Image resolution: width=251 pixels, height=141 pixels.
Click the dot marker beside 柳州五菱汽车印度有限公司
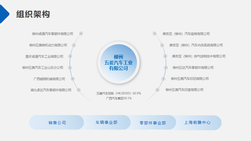click(x=157, y=90)
